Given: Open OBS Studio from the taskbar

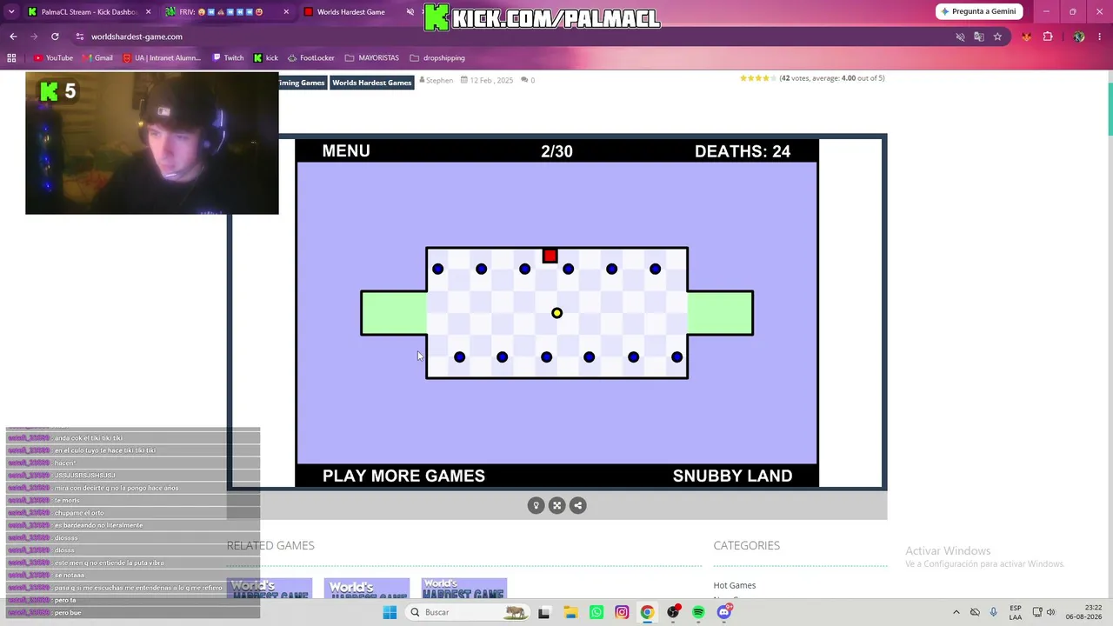Looking at the screenshot, I should pos(673,612).
